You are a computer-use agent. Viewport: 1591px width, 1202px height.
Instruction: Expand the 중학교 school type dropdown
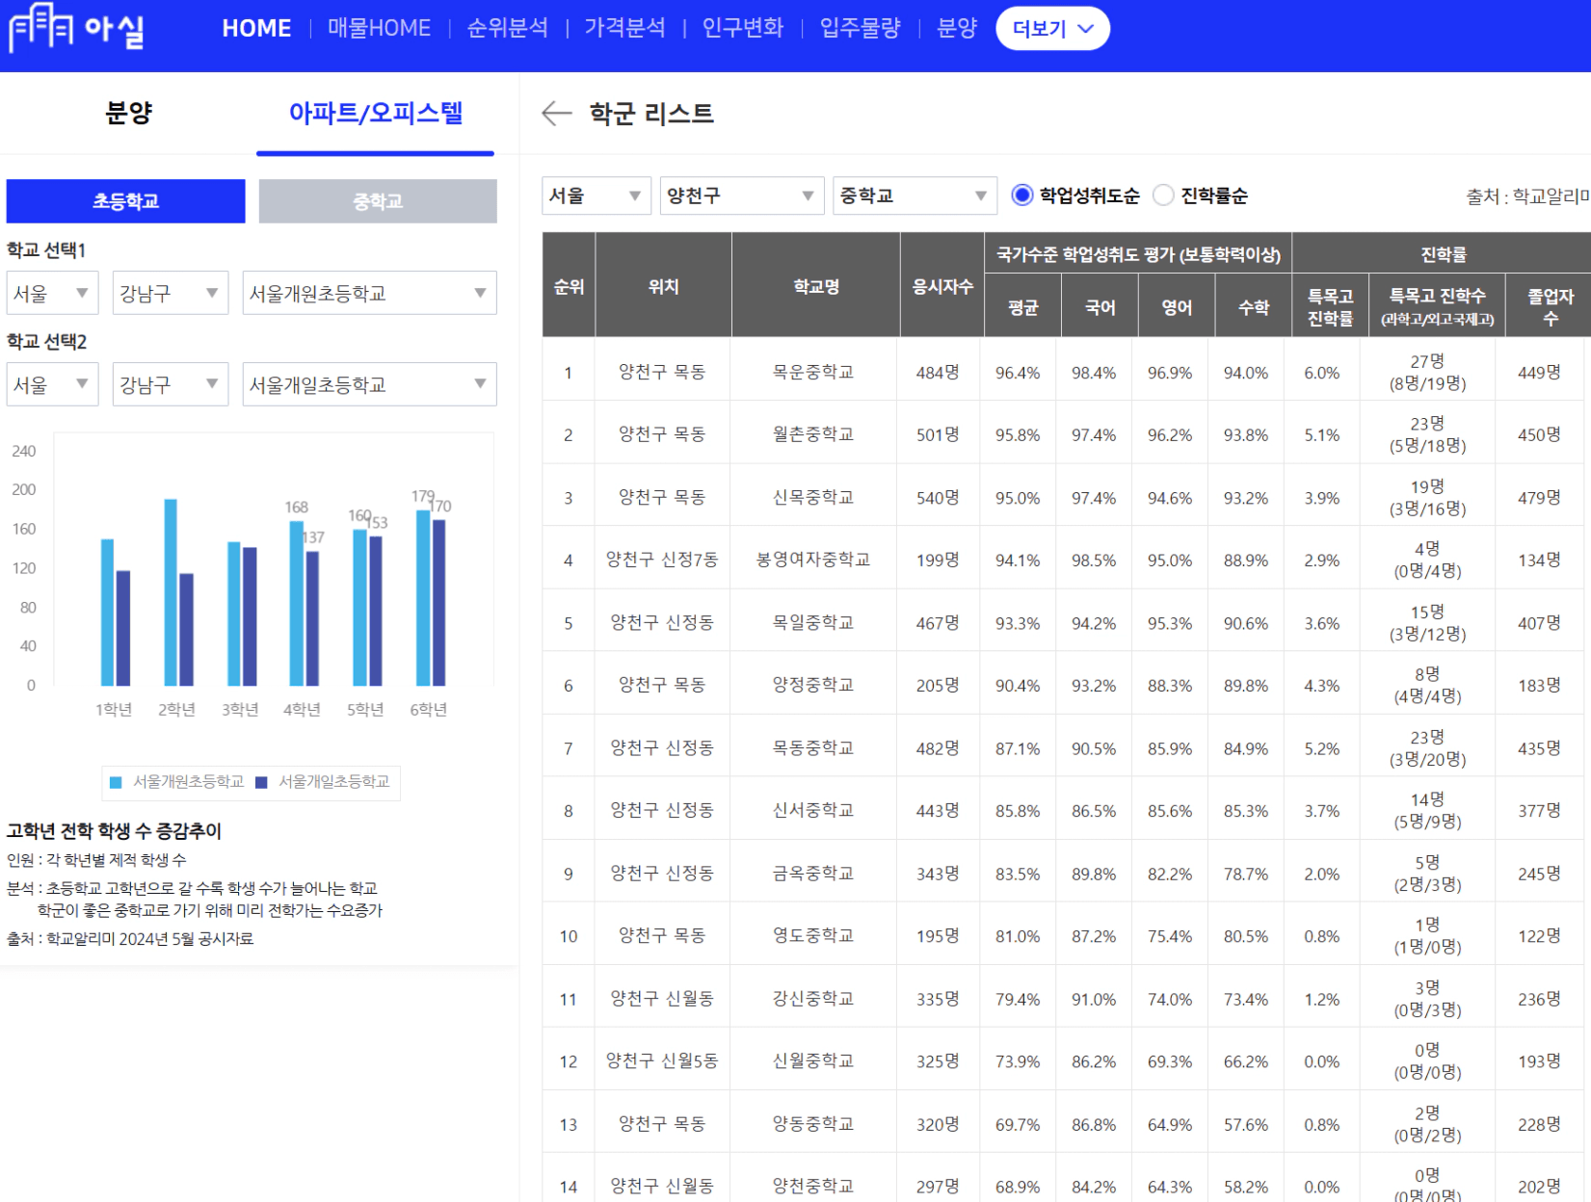pyautogui.click(x=914, y=196)
